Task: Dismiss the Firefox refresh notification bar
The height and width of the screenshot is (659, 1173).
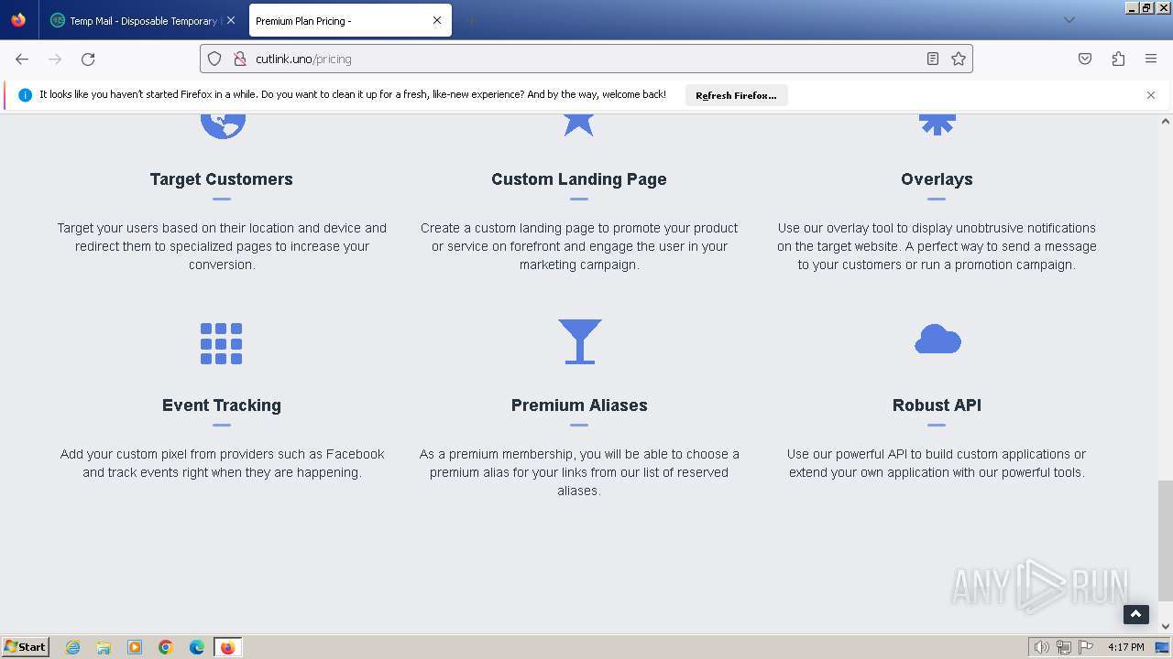Action: coord(1151,95)
